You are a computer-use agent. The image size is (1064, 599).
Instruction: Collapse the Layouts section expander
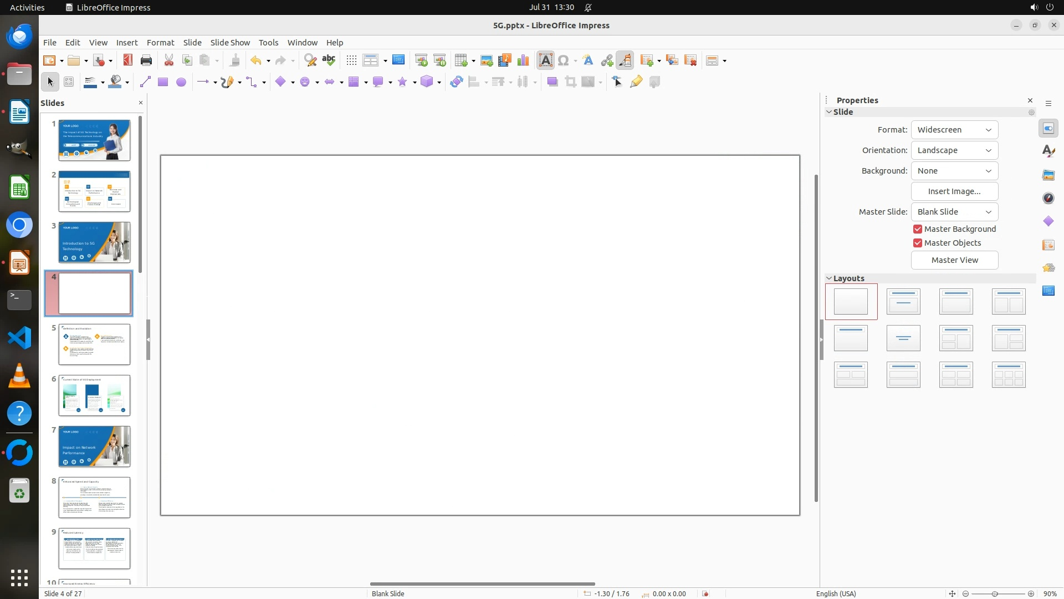pos(830,278)
